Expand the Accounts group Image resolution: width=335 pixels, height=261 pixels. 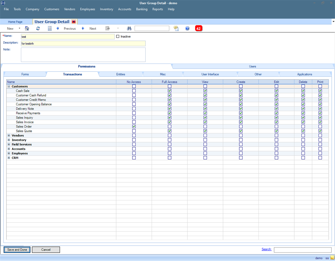coord(9,149)
